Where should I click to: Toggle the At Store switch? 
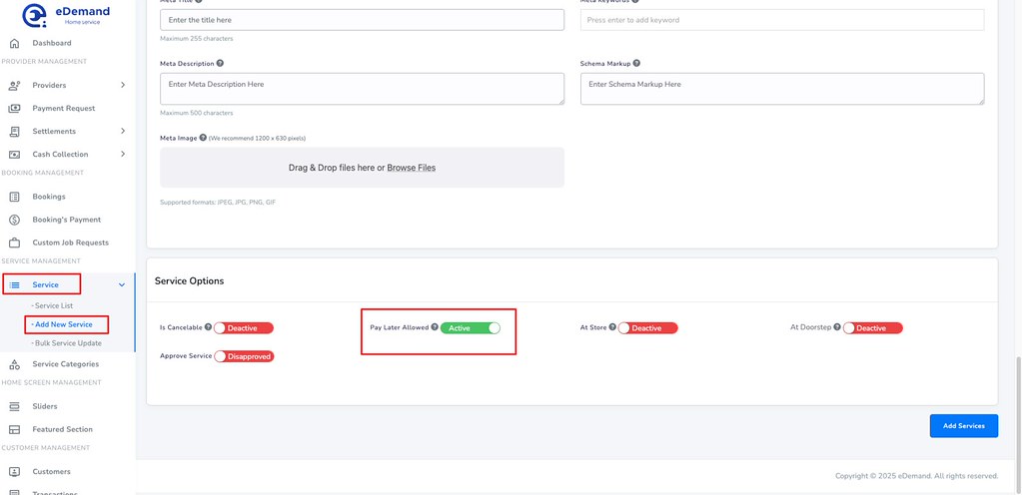(x=648, y=328)
